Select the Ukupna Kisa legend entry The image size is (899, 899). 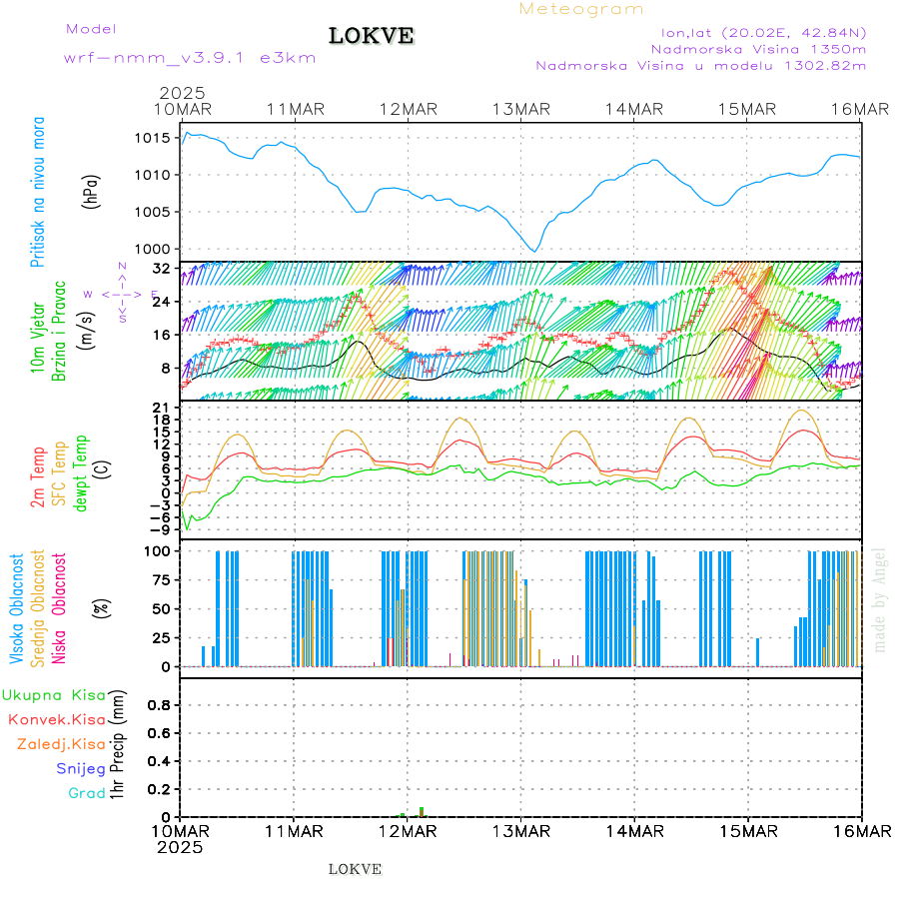[x=53, y=694]
